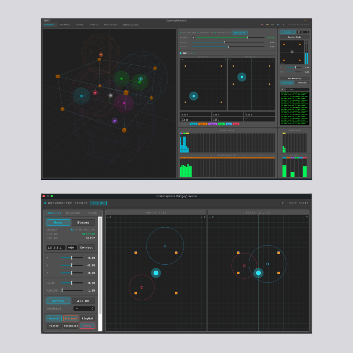Select the magenta object in 3D view
Viewport: 353px width, 353px height.
point(124,103)
